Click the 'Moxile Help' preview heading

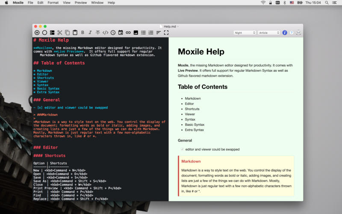pyautogui.click(x=201, y=52)
